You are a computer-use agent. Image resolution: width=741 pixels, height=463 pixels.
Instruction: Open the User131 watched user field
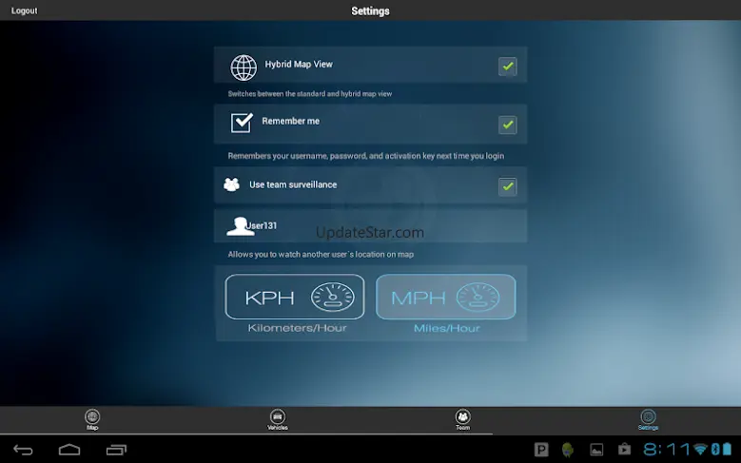point(371,226)
